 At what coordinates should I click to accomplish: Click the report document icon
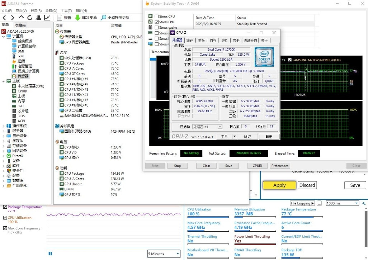60,18
